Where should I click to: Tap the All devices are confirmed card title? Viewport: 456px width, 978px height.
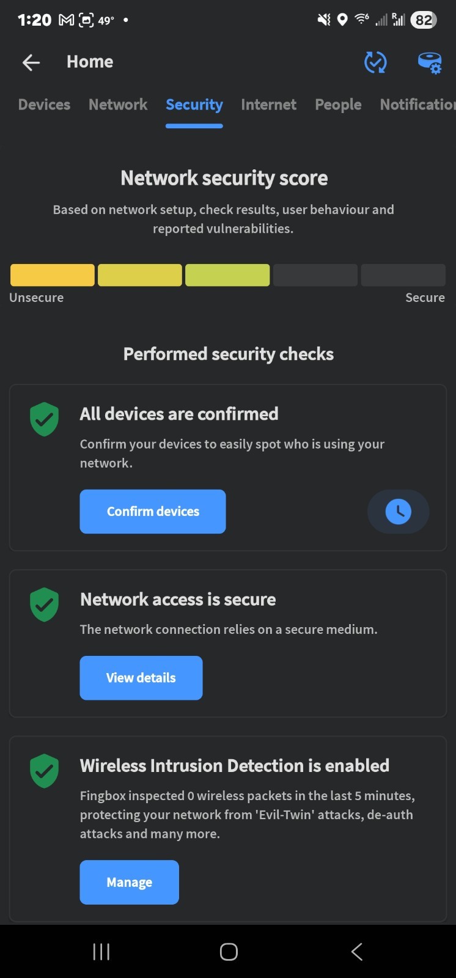(x=179, y=414)
